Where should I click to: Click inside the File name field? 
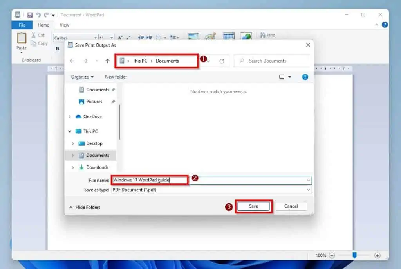pos(149,180)
